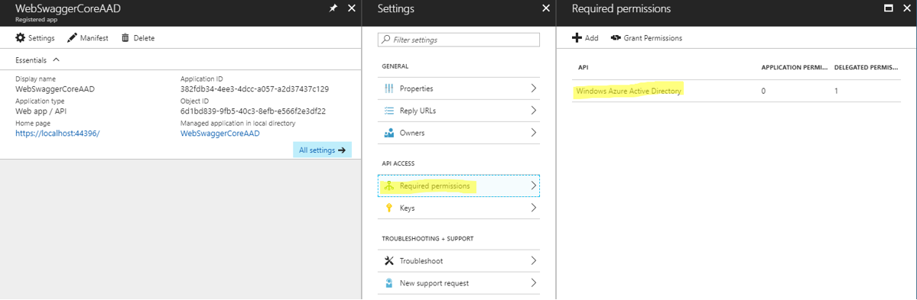The image size is (917, 300).
Task: Open the Required permissions setting
Action: coord(459,185)
